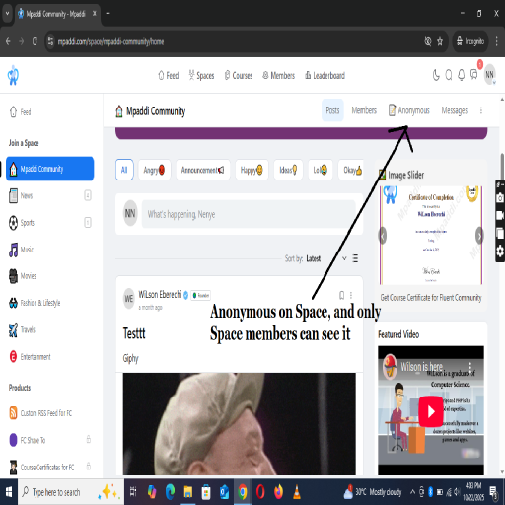The image size is (505, 505).
Task: Open search icon in header
Action: [x=449, y=75]
